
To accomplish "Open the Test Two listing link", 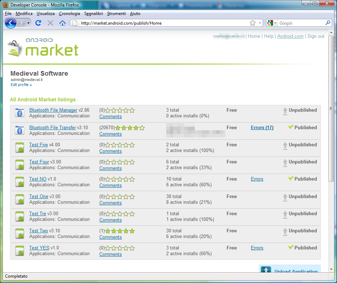I will point(39,231).
